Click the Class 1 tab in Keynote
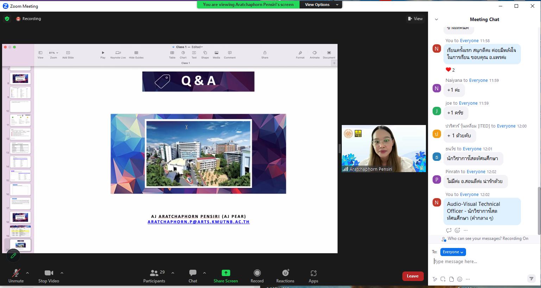 (x=185, y=63)
